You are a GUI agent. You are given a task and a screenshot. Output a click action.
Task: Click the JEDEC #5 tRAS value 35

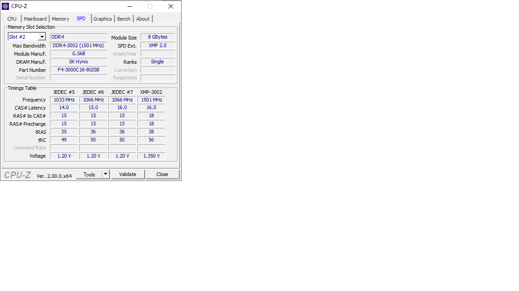(x=64, y=132)
